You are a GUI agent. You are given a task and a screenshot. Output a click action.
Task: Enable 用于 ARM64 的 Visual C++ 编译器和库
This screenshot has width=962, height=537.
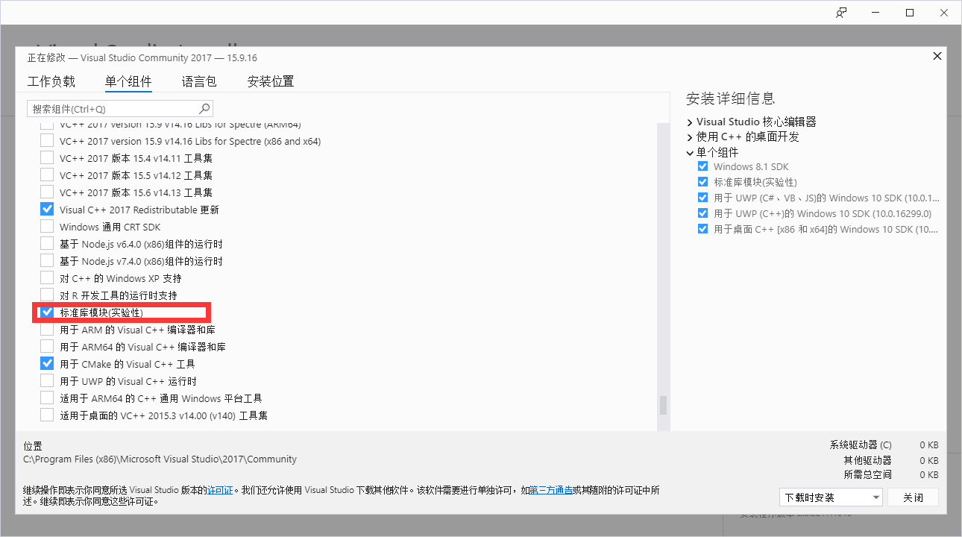pyautogui.click(x=47, y=347)
